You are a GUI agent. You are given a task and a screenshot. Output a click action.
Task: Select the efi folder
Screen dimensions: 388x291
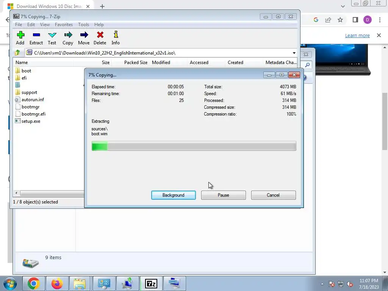tap(21, 78)
